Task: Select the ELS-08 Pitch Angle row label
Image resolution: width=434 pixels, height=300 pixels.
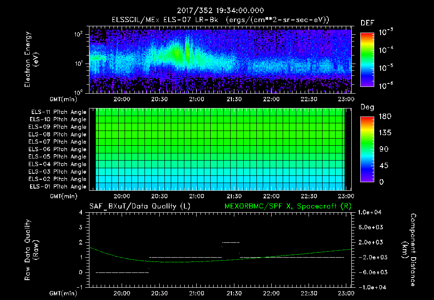Action: 58,134
